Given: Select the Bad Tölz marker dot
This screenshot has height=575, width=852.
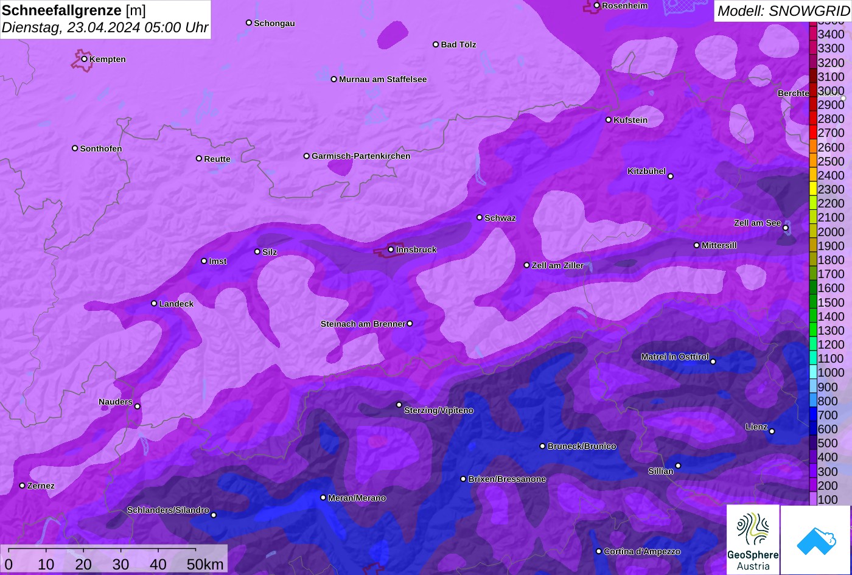Looking at the screenshot, I should 436,44.
